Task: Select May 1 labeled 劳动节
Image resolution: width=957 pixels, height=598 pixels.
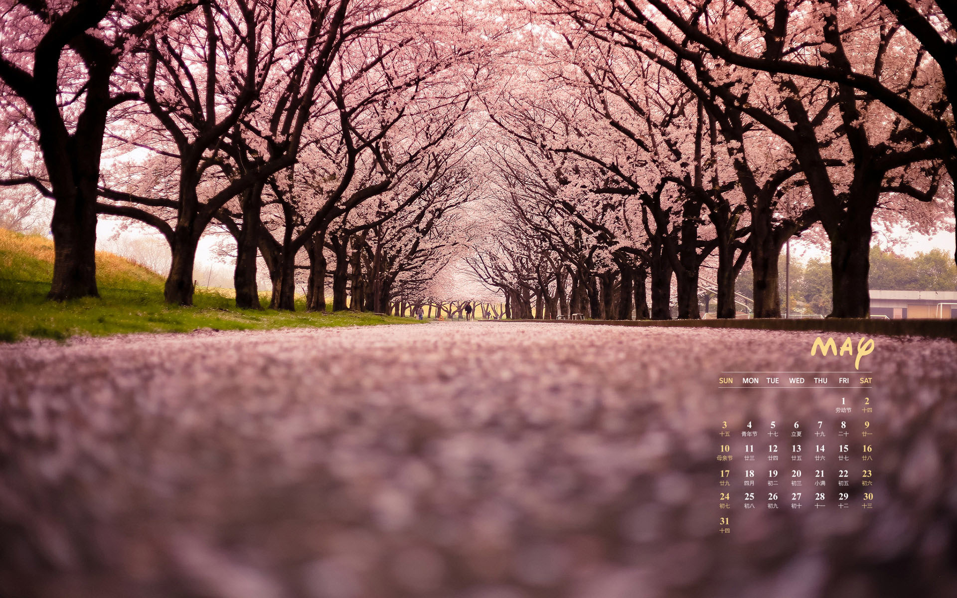Action: (x=843, y=404)
